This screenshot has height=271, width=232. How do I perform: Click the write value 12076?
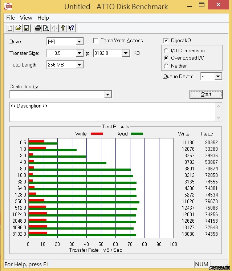coord(188,149)
